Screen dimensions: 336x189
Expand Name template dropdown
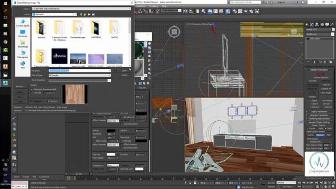tap(109, 80)
